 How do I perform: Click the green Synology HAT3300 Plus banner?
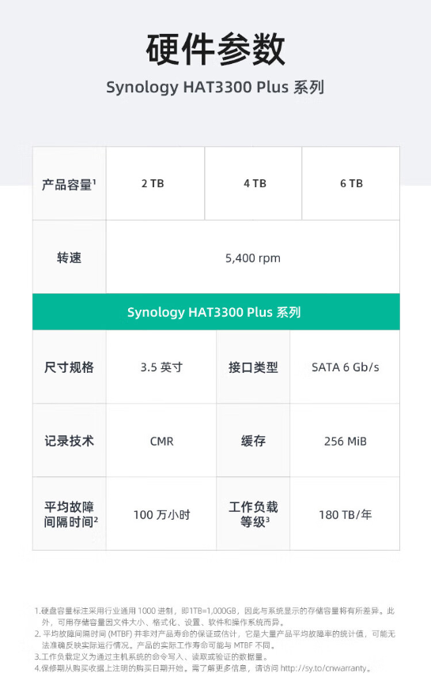(x=216, y=312)
